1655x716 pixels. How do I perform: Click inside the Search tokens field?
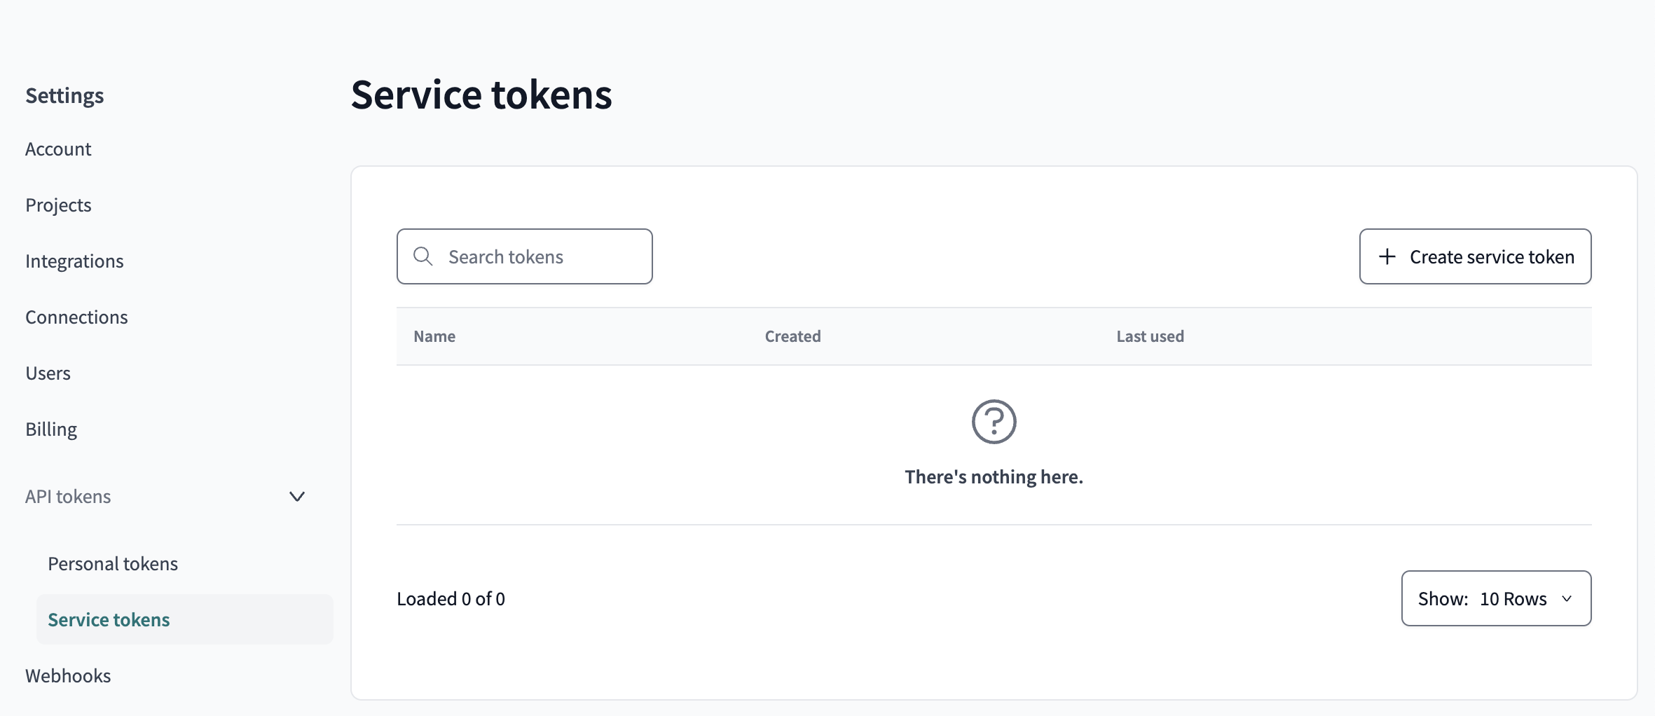tap(524, 256)
